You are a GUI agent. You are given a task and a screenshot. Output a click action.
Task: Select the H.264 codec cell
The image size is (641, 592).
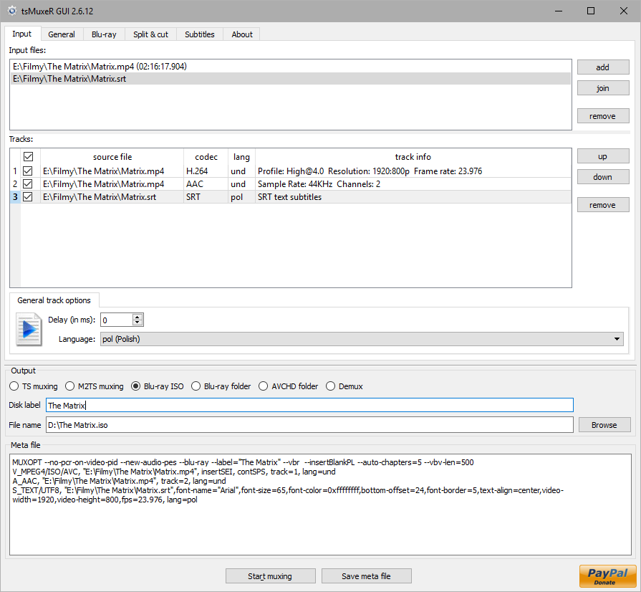click(206, 171)
